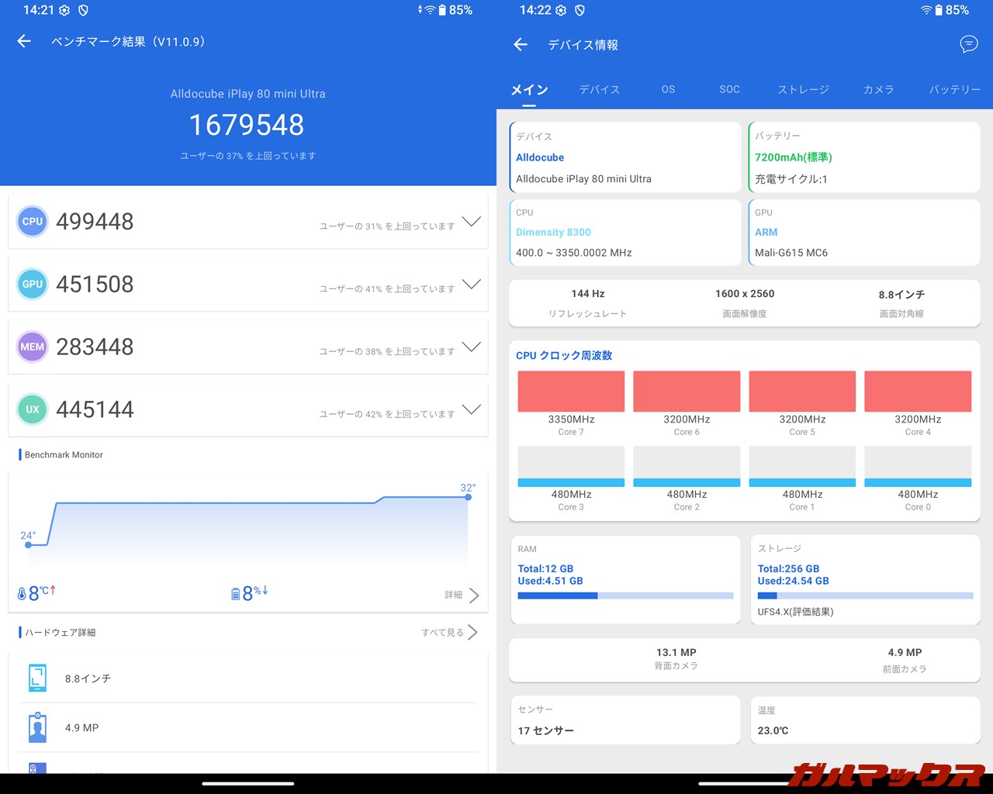Tap back arrow on benchmark results screen
Viewport: 993px width, 794px height.
[x=24, y=42]
